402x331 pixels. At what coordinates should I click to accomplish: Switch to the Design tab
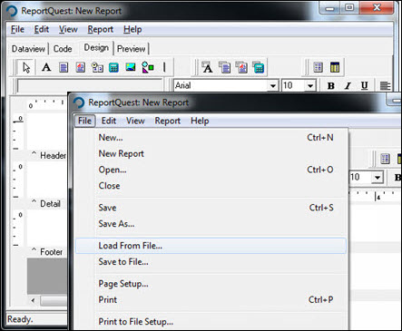tap(96, 47)
